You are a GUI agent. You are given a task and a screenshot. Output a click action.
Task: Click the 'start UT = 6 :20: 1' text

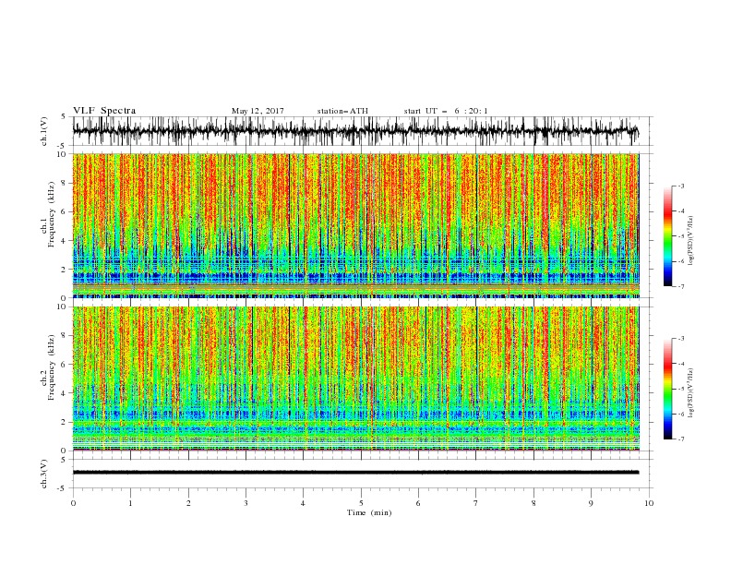pos(446,111)
